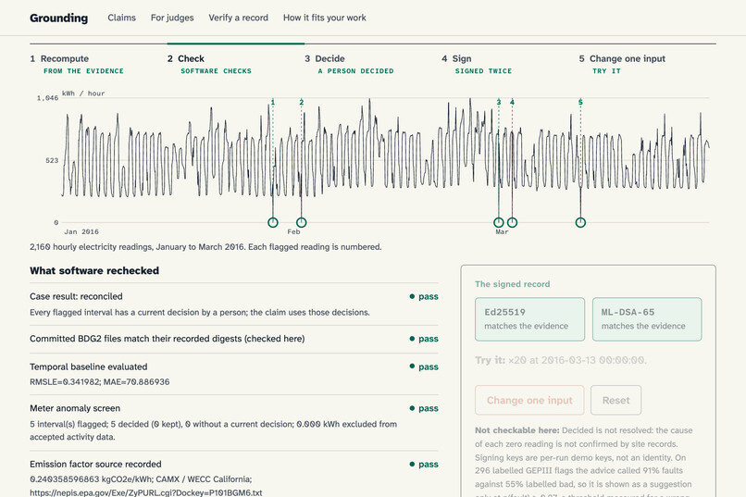Click flagged reading marker 2 circle
Image resolution: width=746 pixels, height=497 pixels.
point(301,222)
